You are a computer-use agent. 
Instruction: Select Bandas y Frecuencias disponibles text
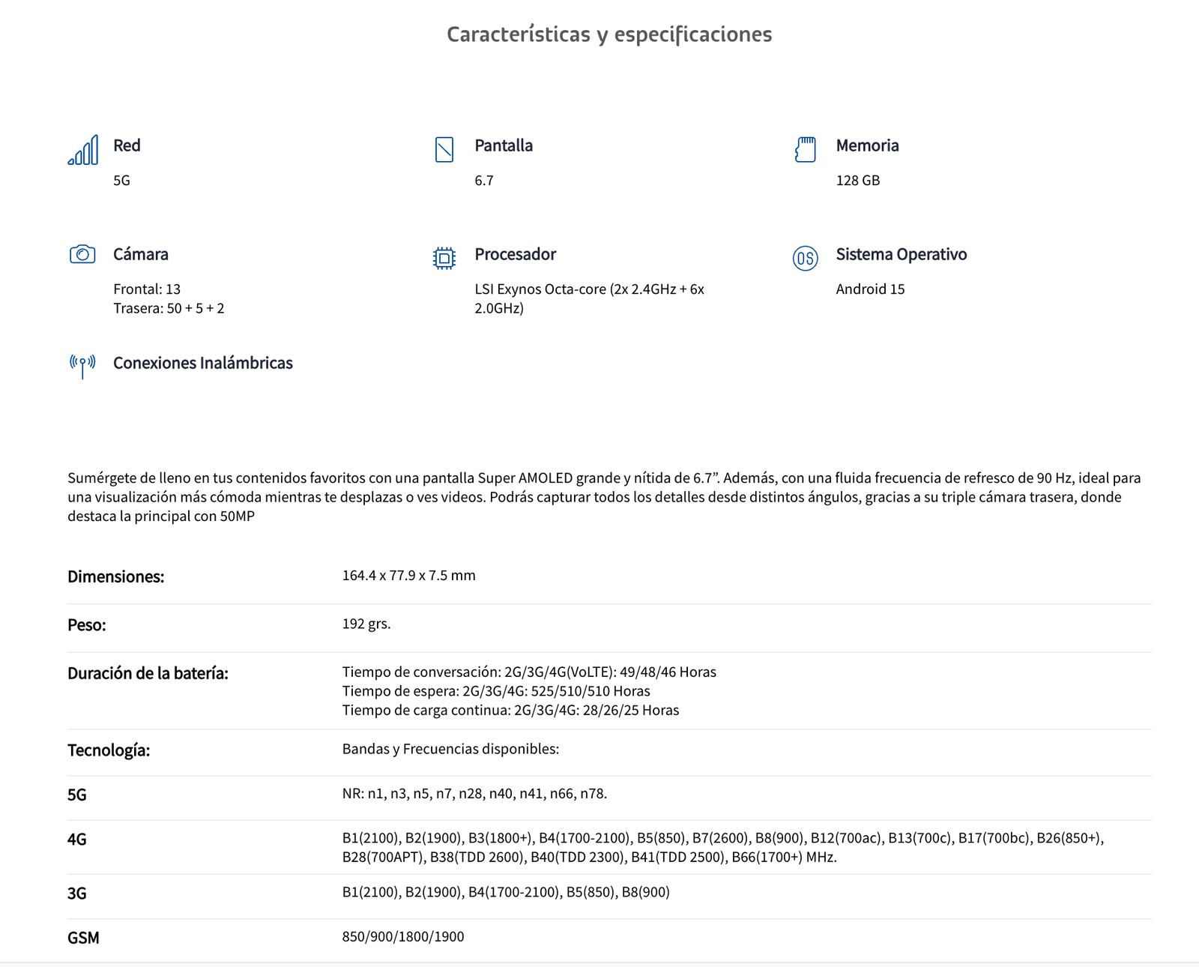[450, 749]
